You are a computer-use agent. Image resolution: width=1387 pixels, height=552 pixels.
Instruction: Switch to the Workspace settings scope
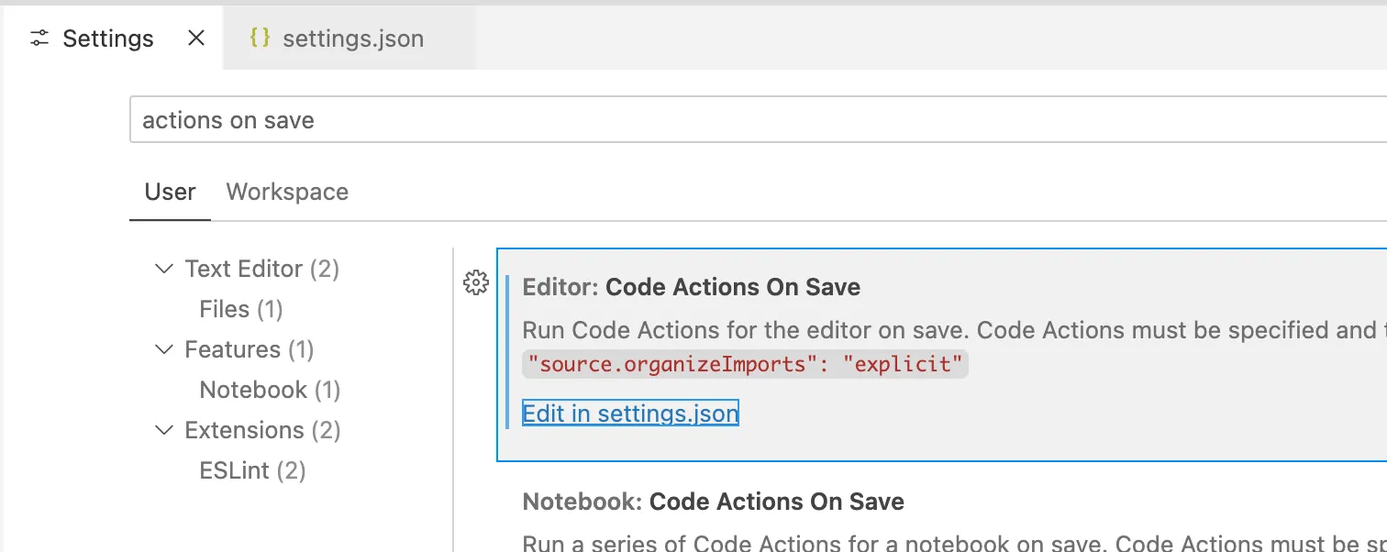[x=287, y=192]
